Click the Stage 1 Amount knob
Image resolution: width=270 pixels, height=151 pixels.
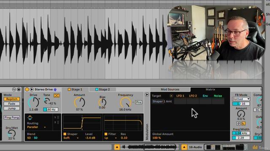(x=79, y=102)
